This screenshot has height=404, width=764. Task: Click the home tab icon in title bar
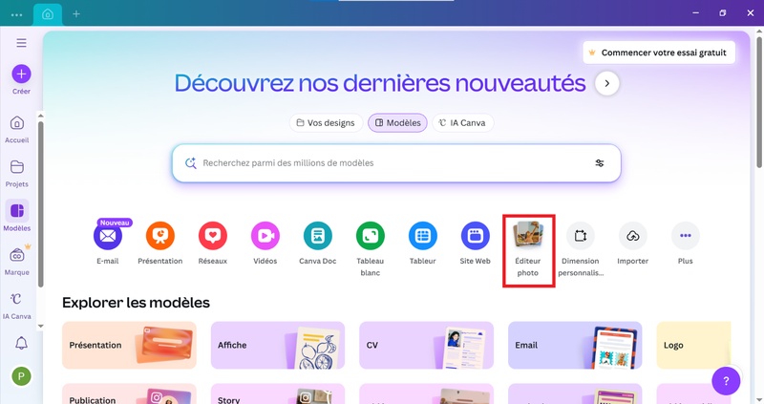[x=48, y=14]
